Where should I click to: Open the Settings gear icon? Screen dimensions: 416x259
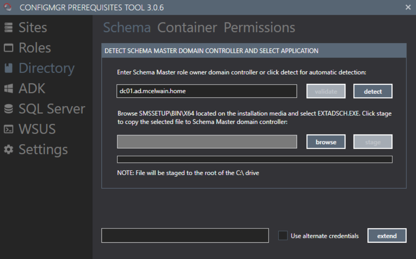click(x=9, y=150)
